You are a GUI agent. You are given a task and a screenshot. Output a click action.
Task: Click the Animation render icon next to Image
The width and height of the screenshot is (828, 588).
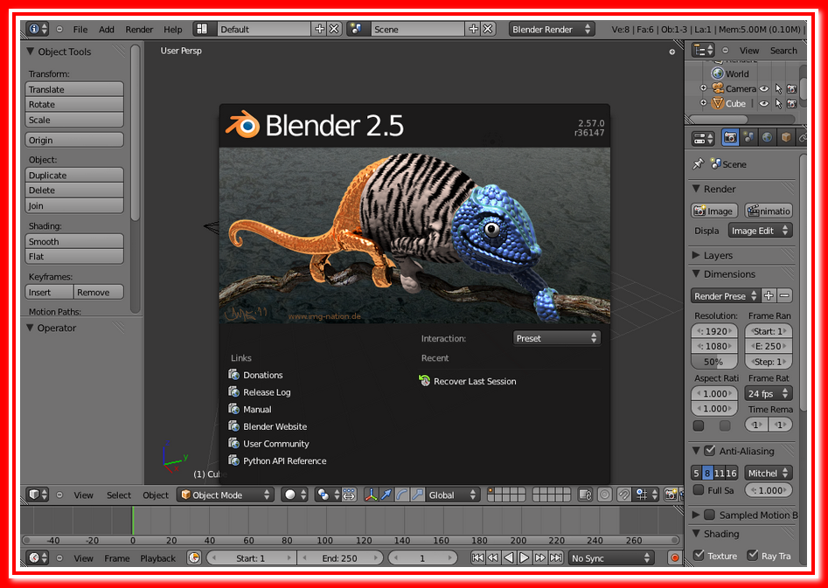coord(769,211)
